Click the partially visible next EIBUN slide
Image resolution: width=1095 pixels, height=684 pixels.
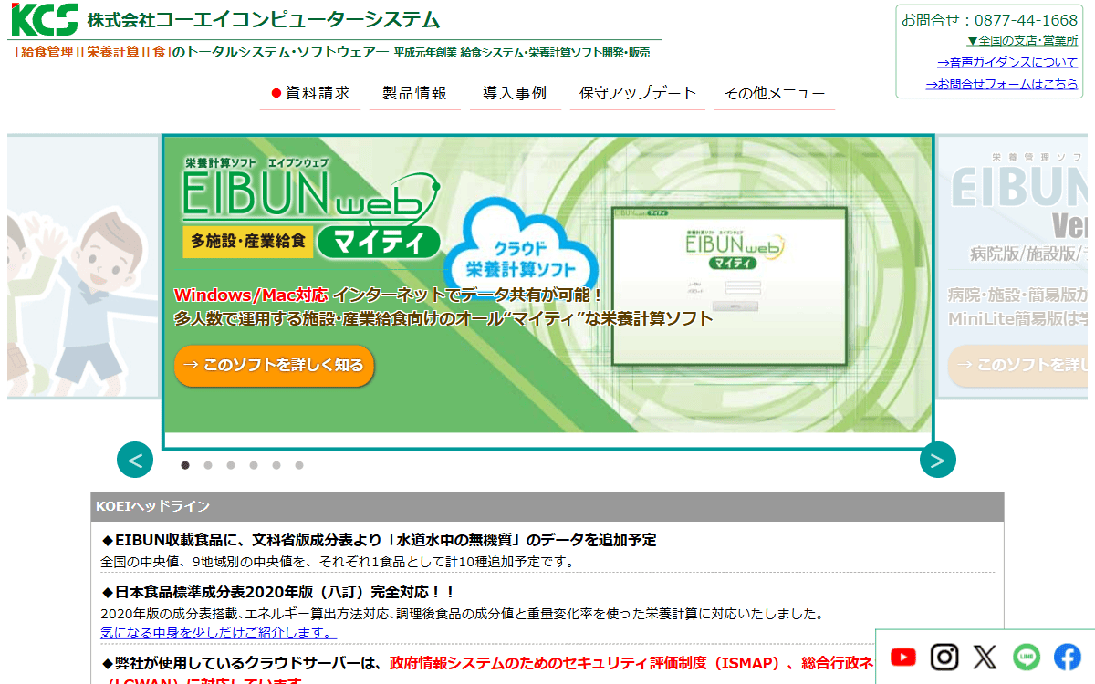click(x=1013, y=266)
